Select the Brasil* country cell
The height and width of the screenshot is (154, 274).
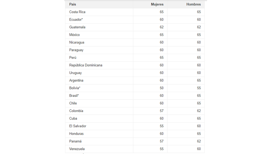click(x=74, y=96)
